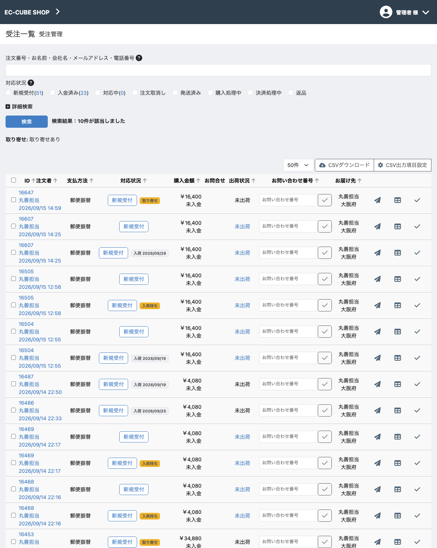Click the table icon in order 16647 row
This screenshot has height=548, width=437.
tap(398, 200)
